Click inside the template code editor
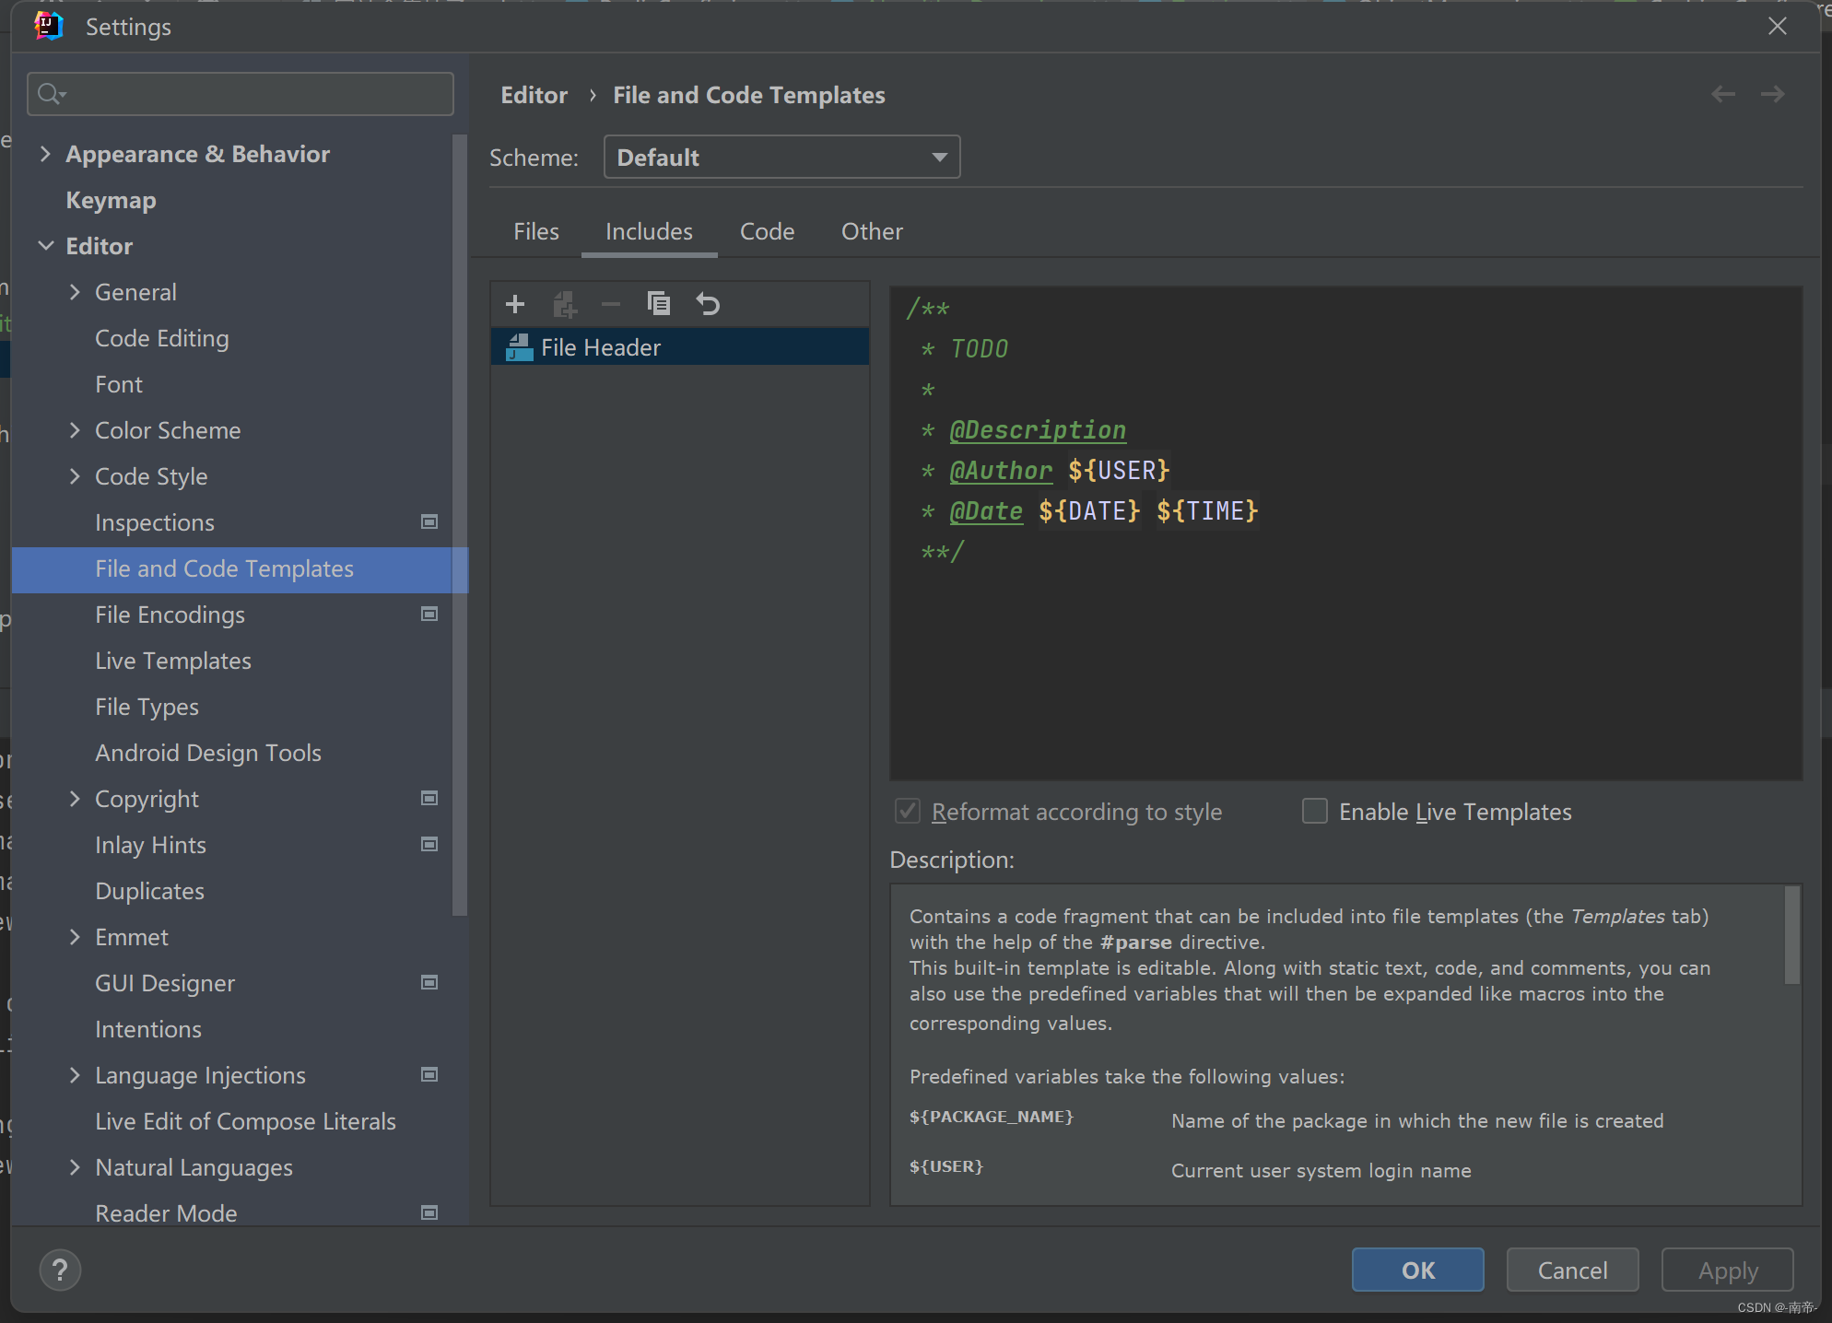1832x1323 pixels. (x=1345, y=533)
